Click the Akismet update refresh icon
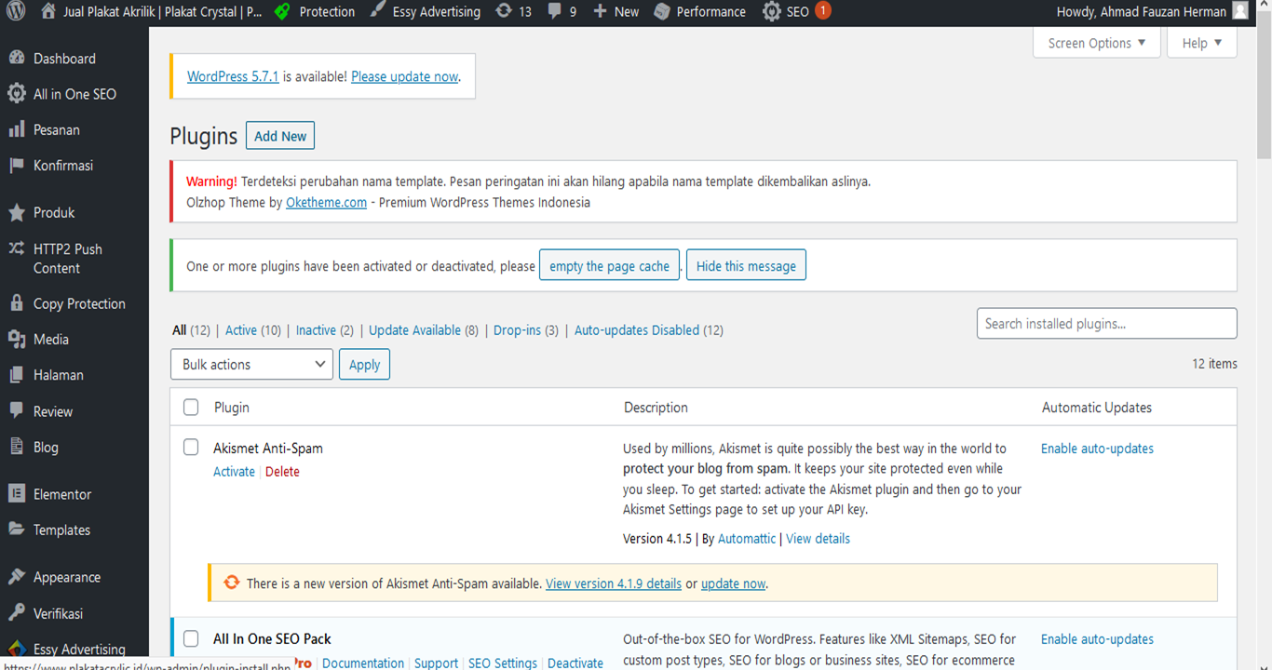The width and height of the screenshot is (1272, 670). (x=232, y=583)
